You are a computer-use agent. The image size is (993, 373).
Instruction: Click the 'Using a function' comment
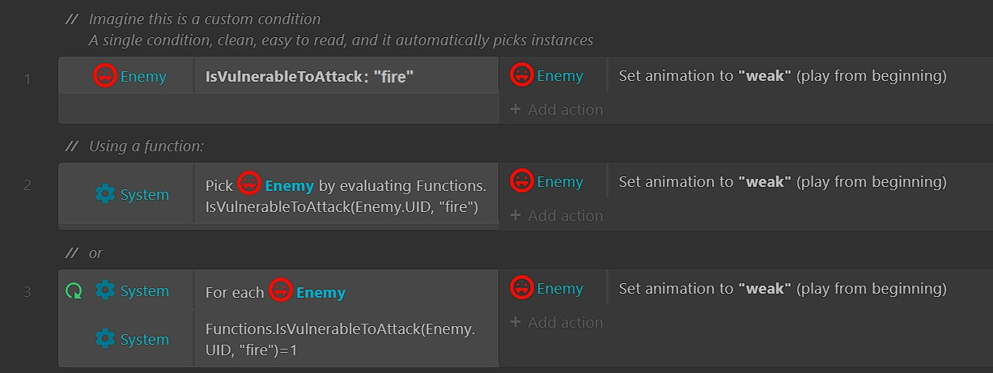coord(146,146)
